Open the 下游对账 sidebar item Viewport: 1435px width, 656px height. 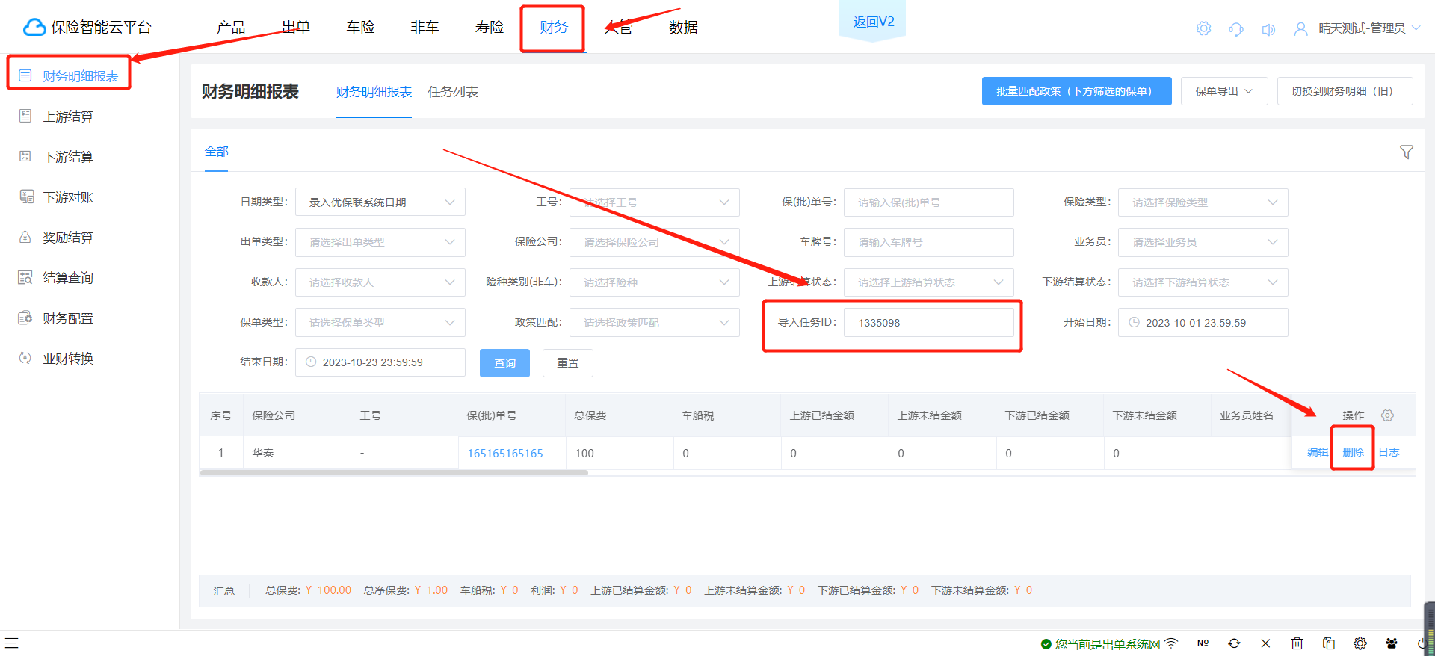coord(69,197)
